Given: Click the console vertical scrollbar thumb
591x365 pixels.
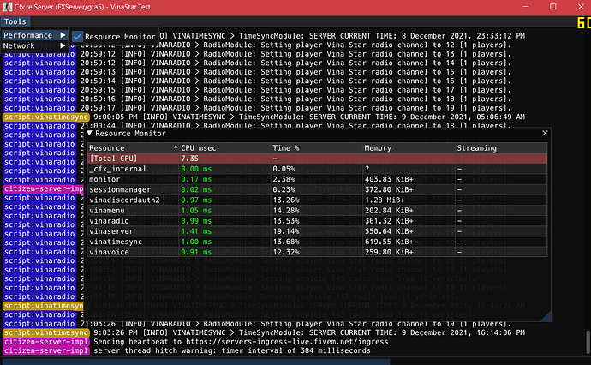Looking at the screenshot, I should (x=588, y=343).
